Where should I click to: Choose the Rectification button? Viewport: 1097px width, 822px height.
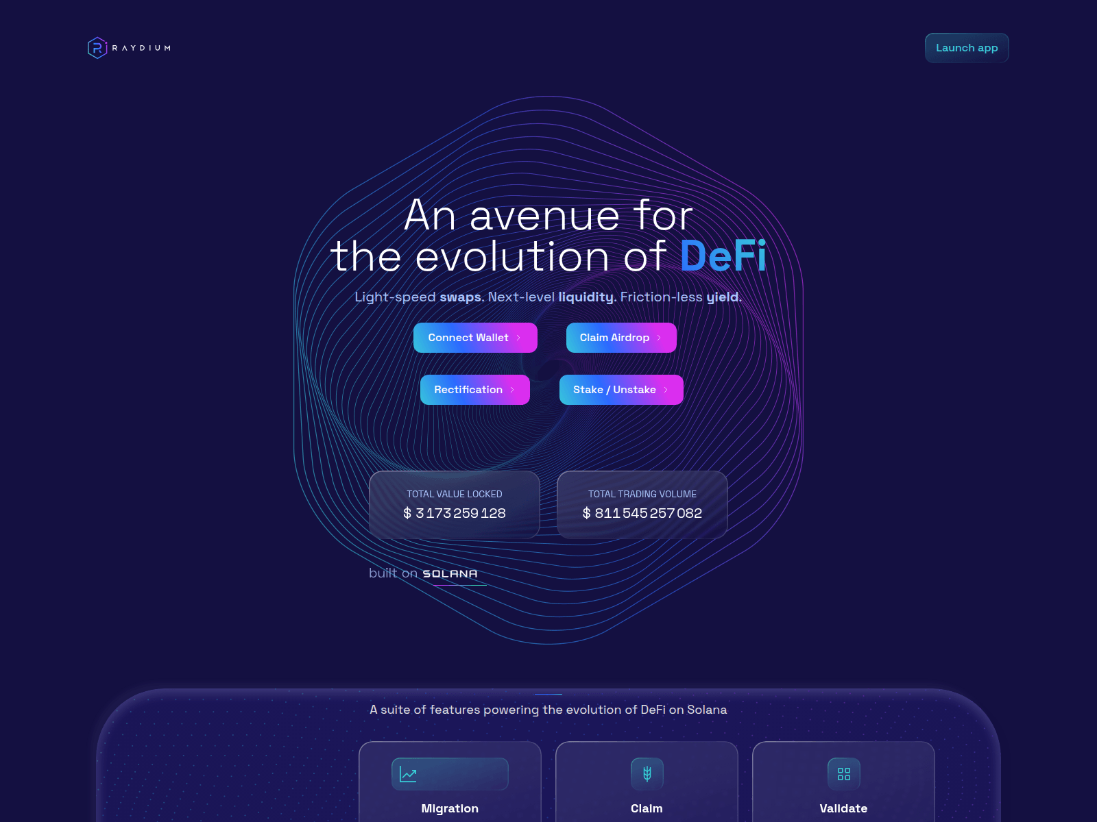475,390
